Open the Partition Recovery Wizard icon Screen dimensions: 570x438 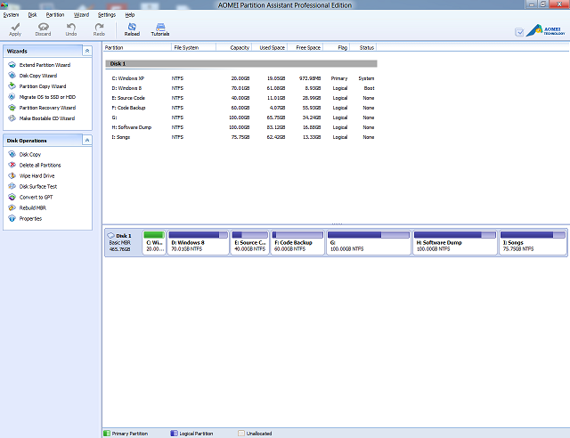[12, 108]
